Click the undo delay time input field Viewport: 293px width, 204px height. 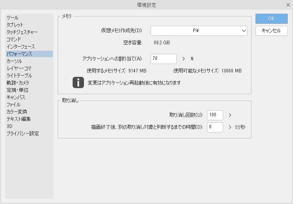coord(215,127)
